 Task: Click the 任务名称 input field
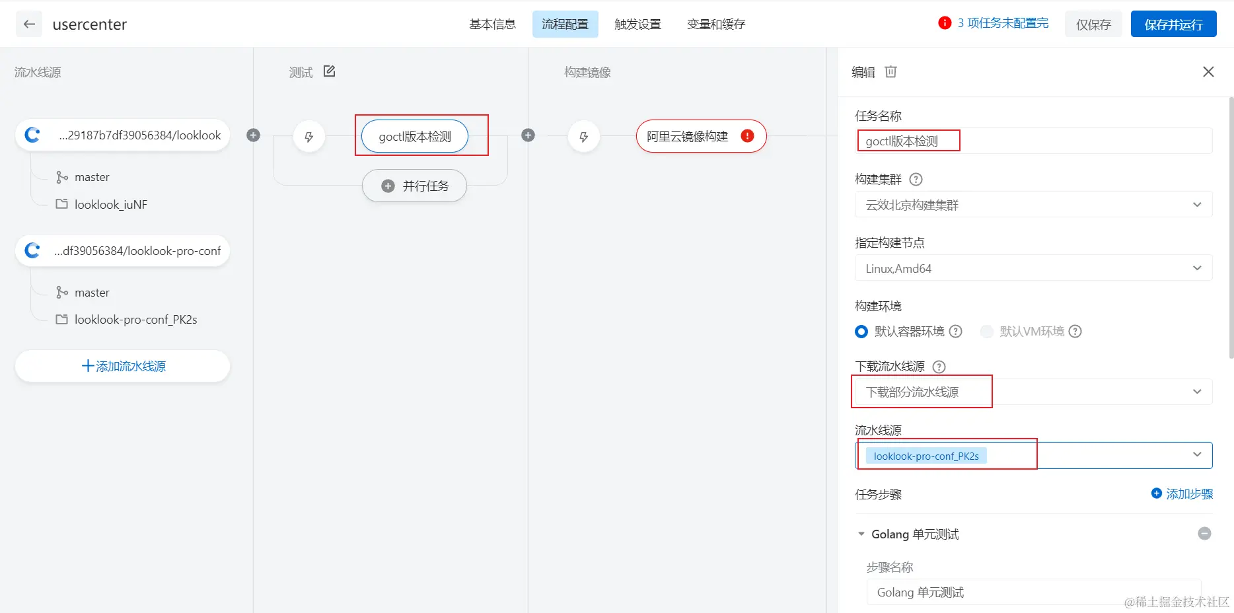click(1033, 141)
